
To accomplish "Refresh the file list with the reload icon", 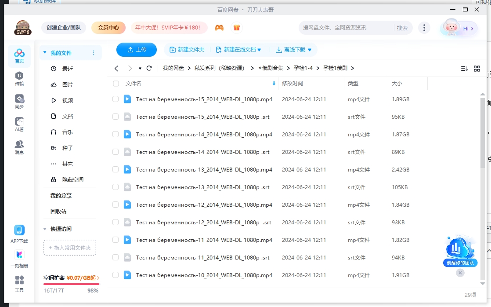I will 149,68.
